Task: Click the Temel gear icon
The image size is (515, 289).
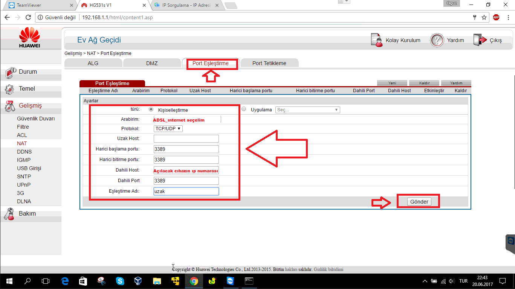Action: pos(9,90)
